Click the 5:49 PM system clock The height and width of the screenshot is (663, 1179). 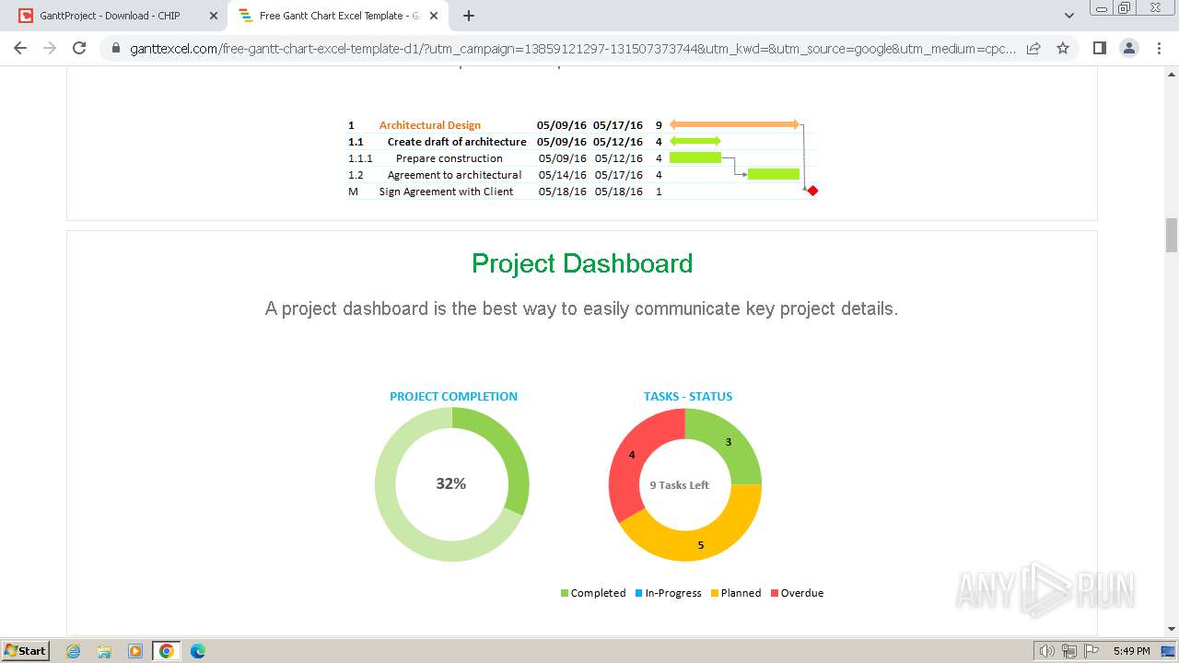pos(1132,651)
